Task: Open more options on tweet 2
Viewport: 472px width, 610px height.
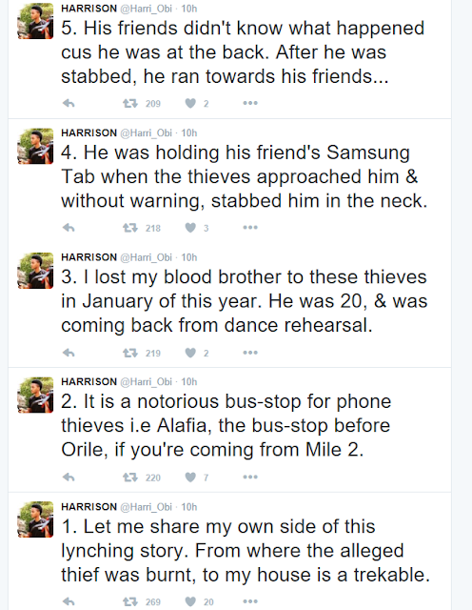Action: [250, 477]
